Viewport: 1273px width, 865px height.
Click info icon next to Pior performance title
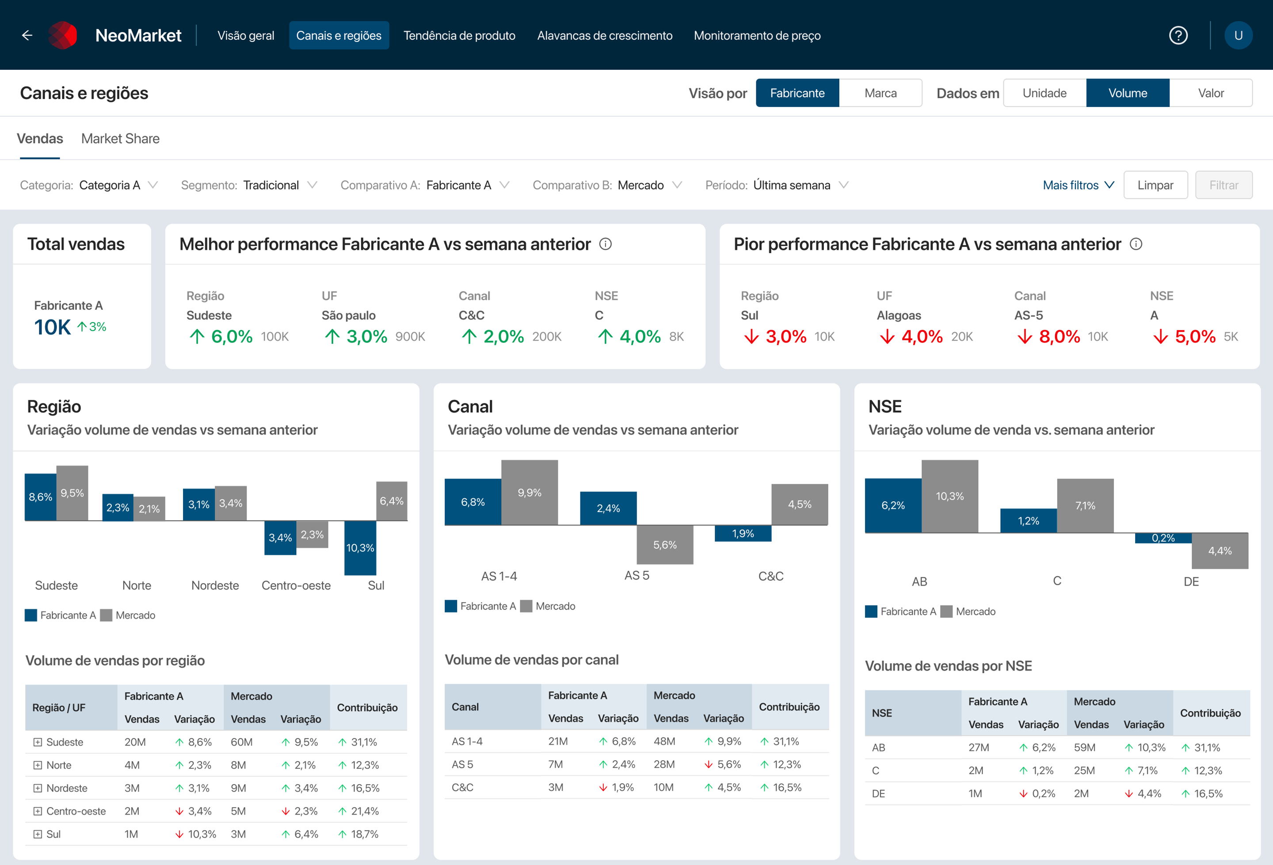pyautogui.click(x=1136, y=244)
